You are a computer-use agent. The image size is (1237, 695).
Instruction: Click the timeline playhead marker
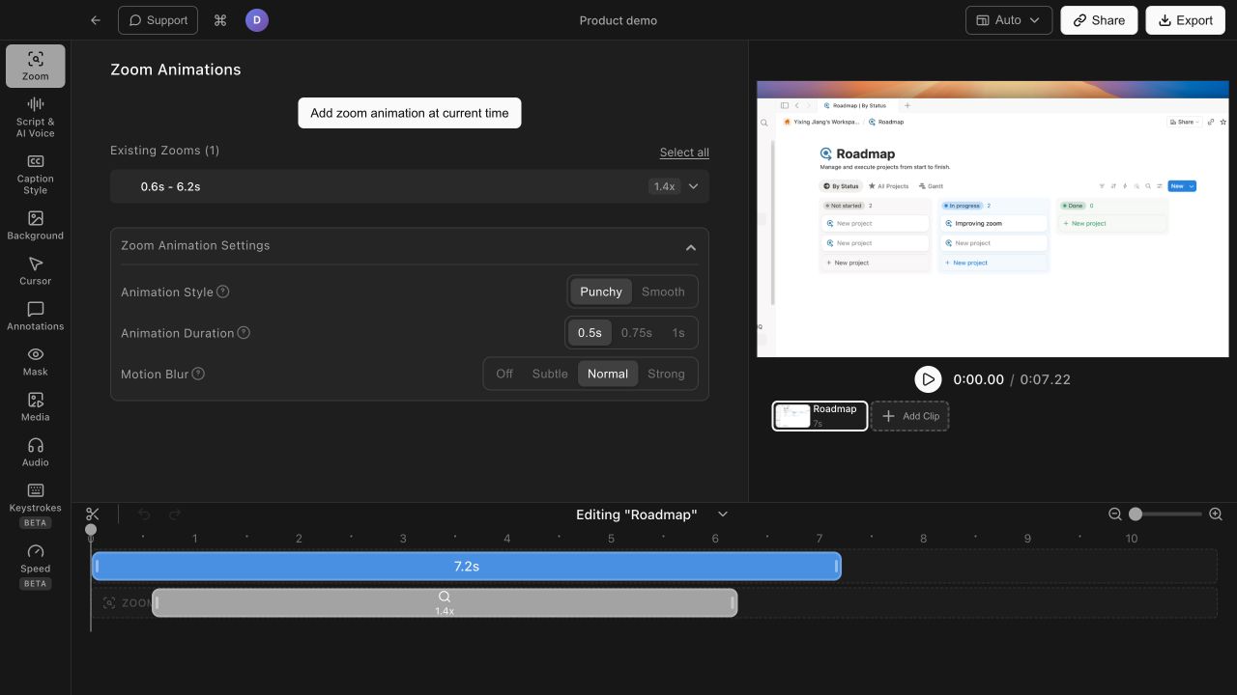[91, 530]
